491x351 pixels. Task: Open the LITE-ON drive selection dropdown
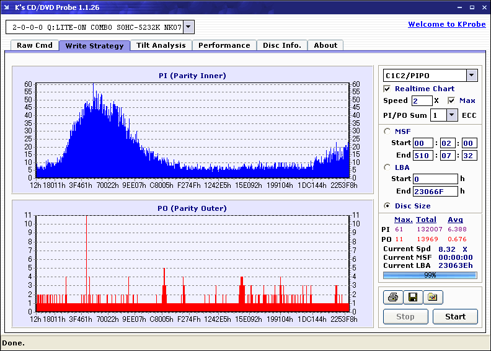(189, 27)
